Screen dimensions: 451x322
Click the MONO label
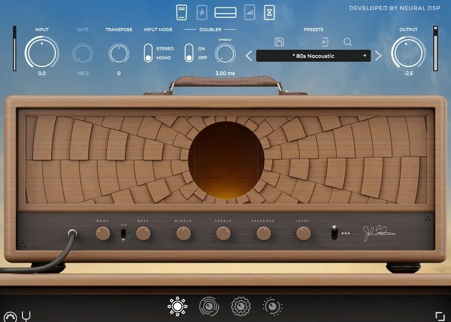[x=164, y=58]
